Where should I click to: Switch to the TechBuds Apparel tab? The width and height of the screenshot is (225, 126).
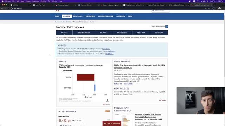point(65,5)
